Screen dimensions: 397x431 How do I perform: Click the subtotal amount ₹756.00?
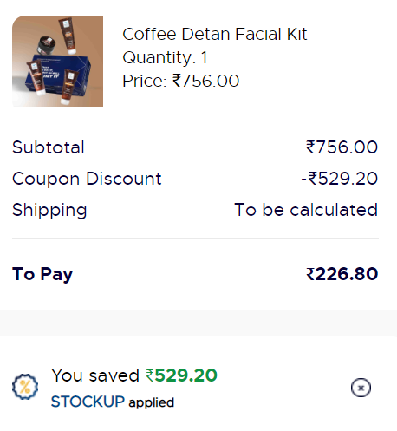pyautogui.click(x=342, y=147)
